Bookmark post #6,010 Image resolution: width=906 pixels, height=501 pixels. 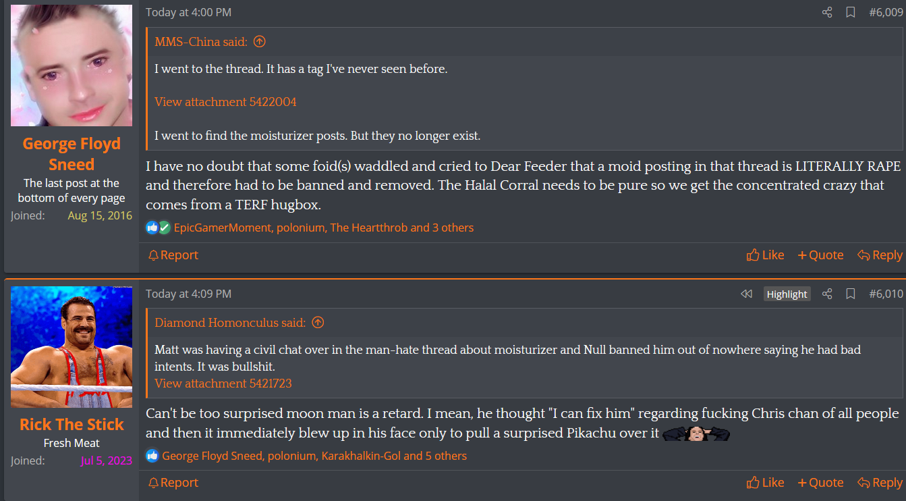[x=851, y=294]
